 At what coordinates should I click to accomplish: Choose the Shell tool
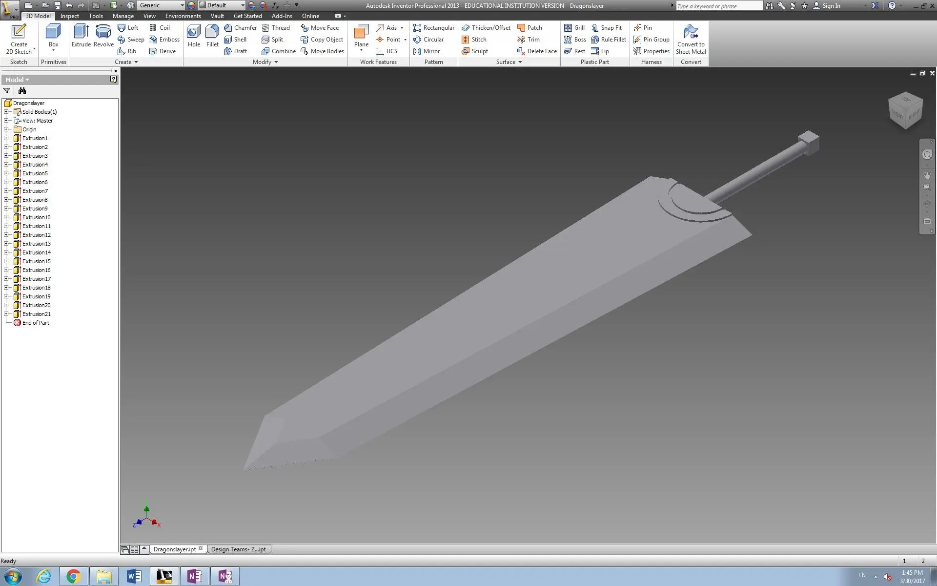[235, 40]
